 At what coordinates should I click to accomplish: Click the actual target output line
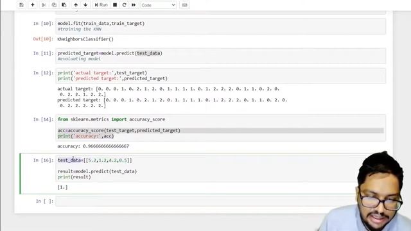click(168, 89)
